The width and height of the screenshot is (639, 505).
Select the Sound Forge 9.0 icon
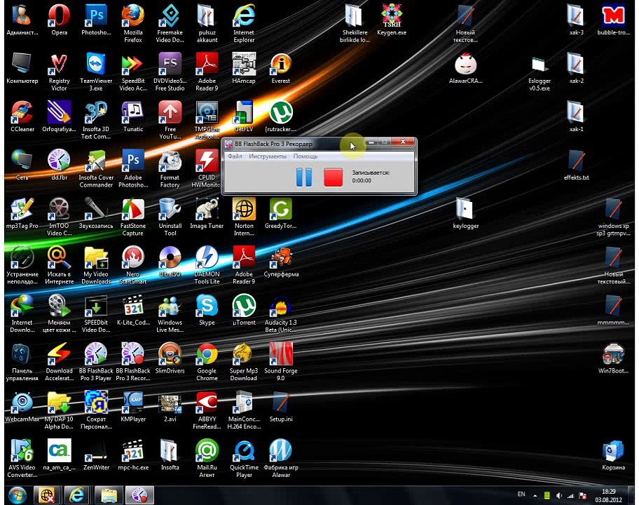point(281,362)
